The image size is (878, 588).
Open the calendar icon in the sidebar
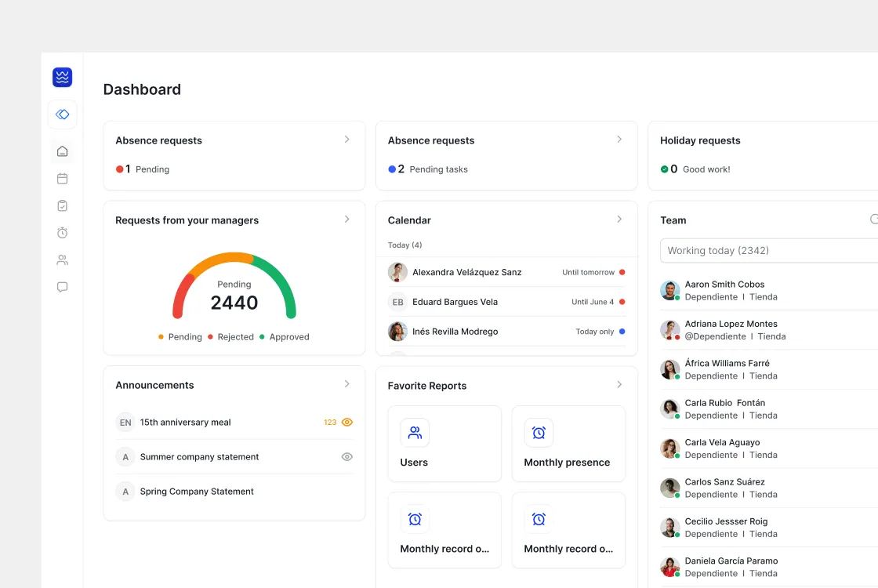click(62, 179)
